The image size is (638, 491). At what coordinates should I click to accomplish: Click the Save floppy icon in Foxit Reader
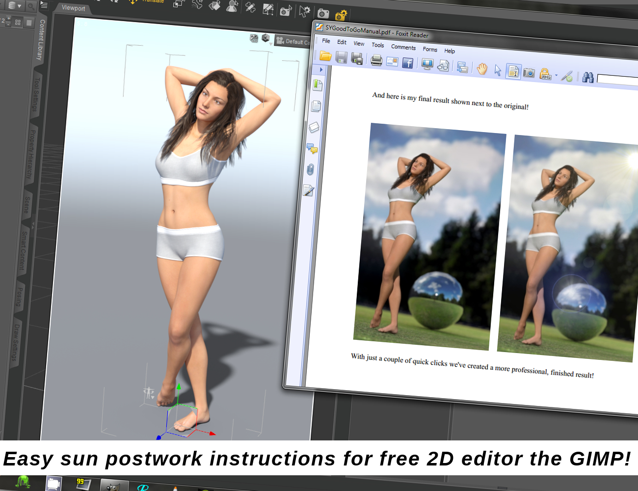coord(341,57)
